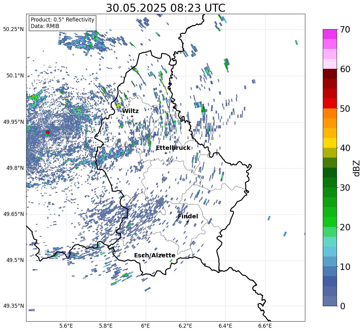Click the colorbar tick label 30

pyautogui.click(x=345, y=188)
